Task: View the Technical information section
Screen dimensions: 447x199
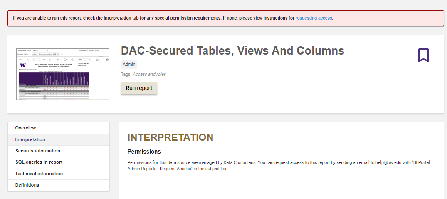Action: [59, 174]
